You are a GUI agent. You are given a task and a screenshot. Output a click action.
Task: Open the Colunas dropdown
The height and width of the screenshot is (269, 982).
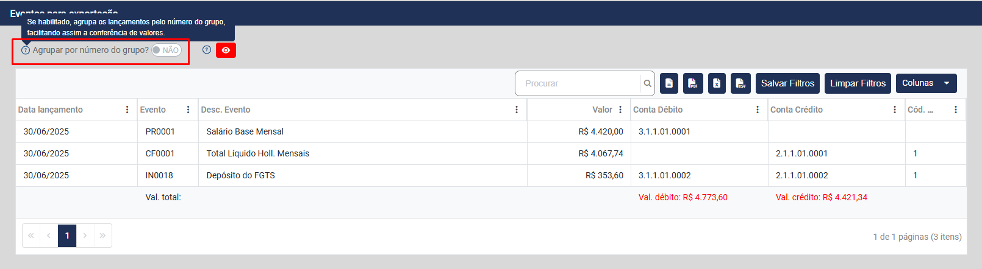(926, 83)
